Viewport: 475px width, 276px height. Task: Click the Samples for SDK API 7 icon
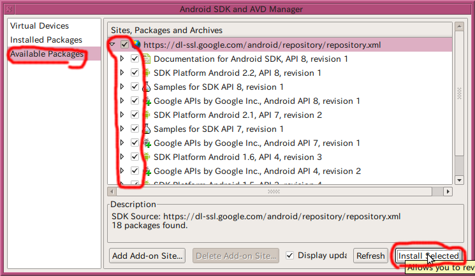pyautogui.click(x=147, y=129)
